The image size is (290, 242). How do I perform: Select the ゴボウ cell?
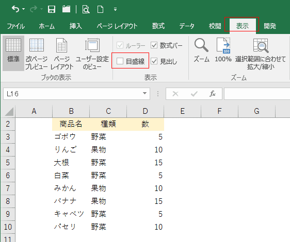click(x=71, y=137)
